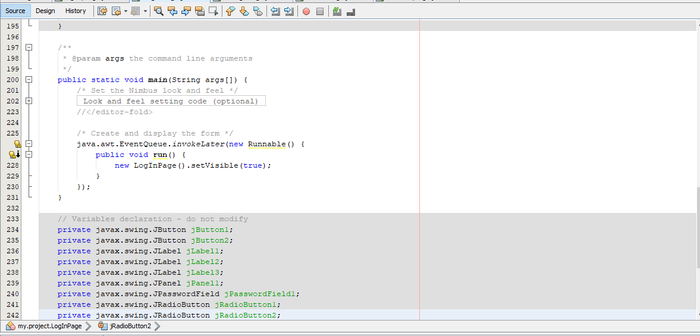This screenshot has height=336, width=700.
Task: Go to the next bookmark
Action: (x=244, y=12)
